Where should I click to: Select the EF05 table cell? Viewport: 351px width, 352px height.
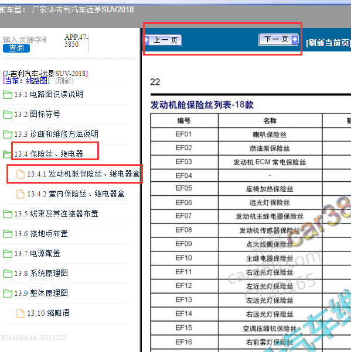pos(184,188)
